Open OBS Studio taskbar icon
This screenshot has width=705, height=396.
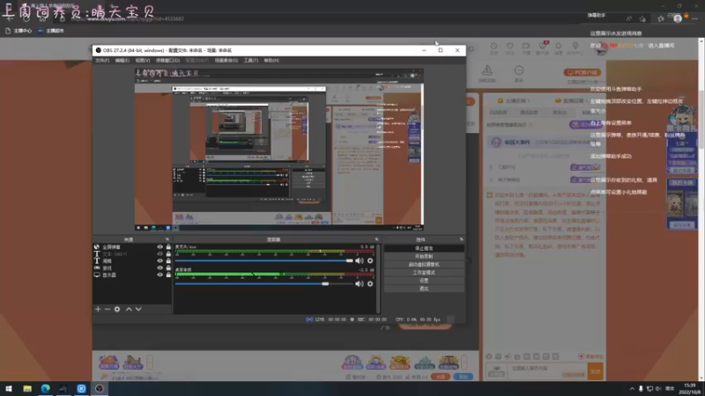point(100,388)
